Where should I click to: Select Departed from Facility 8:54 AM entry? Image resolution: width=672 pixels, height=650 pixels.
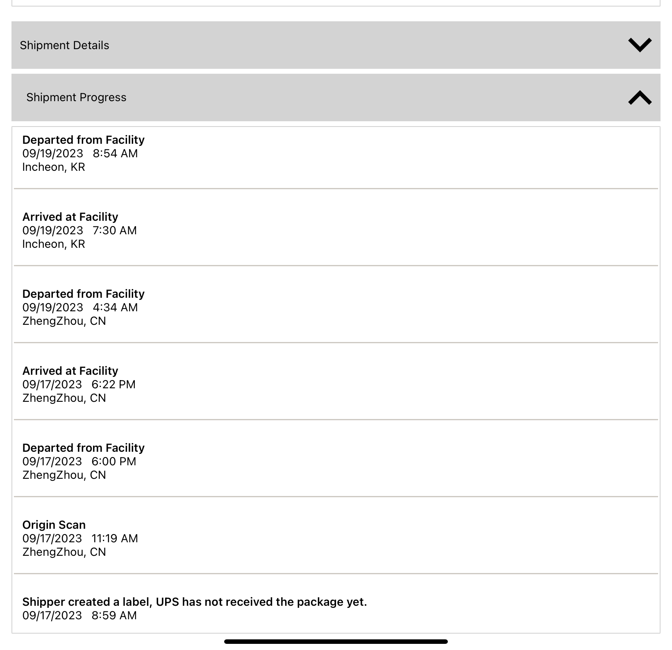[336, 158]
